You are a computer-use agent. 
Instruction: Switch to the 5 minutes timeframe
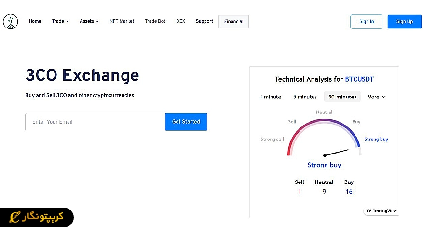point(305,97)
